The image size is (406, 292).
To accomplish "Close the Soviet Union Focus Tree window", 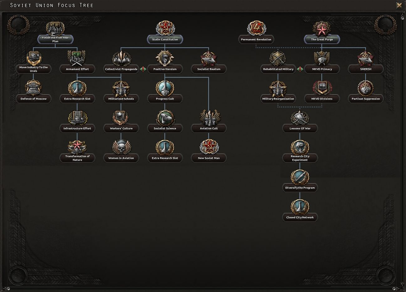I will (x=399, y=5).
